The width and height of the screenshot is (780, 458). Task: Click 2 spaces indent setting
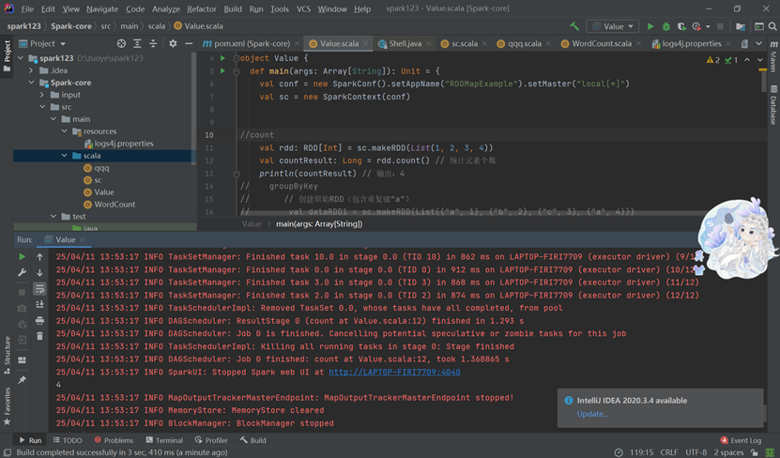pos(728,452)
